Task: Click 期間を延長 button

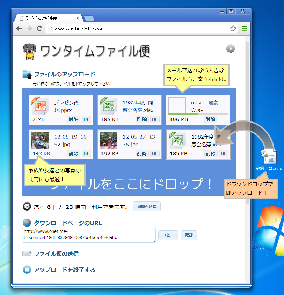Action: point(147,206)
